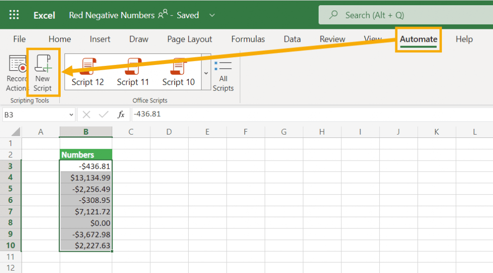This screenshot has width=493, height=273.
Task: Open the Name Box dropdown arrow
Action: pyautogui.click(x=71, y=114)
